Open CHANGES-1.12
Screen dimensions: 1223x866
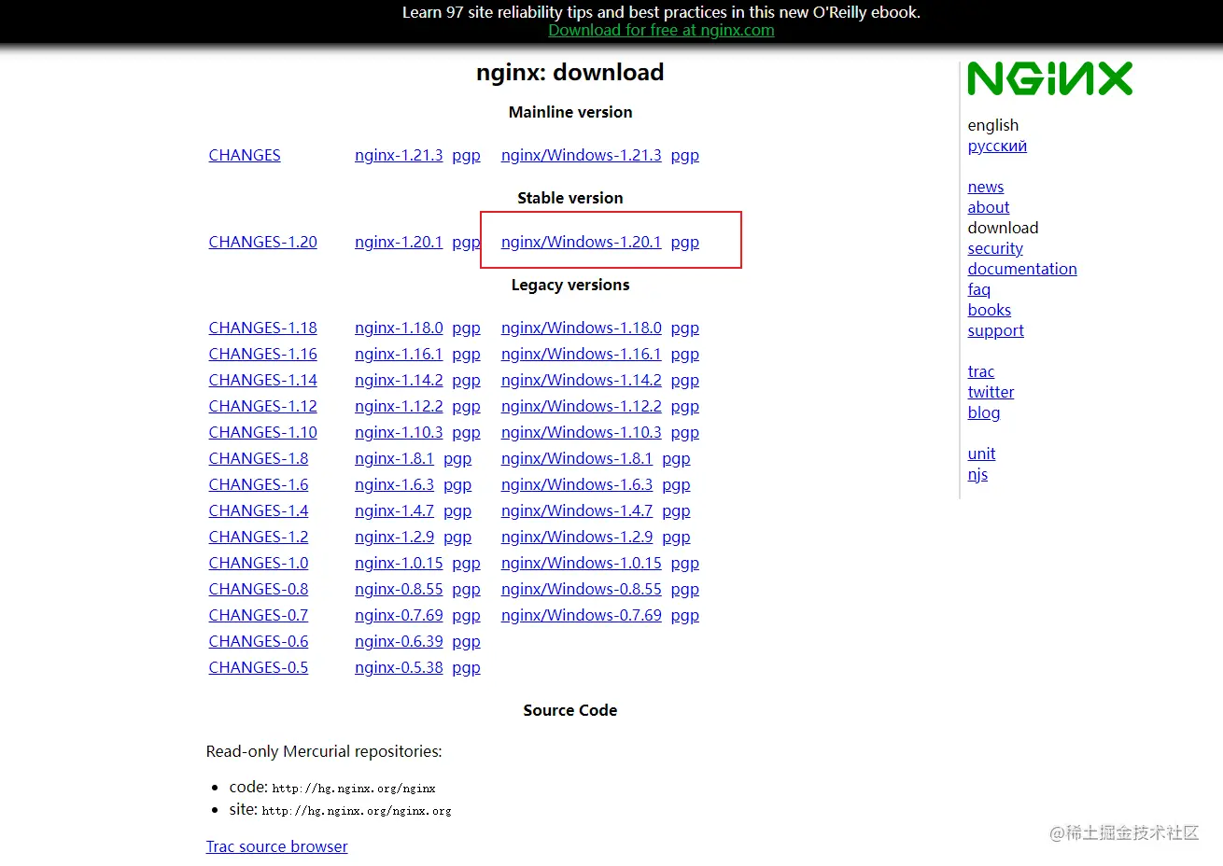tap(262, 406)
